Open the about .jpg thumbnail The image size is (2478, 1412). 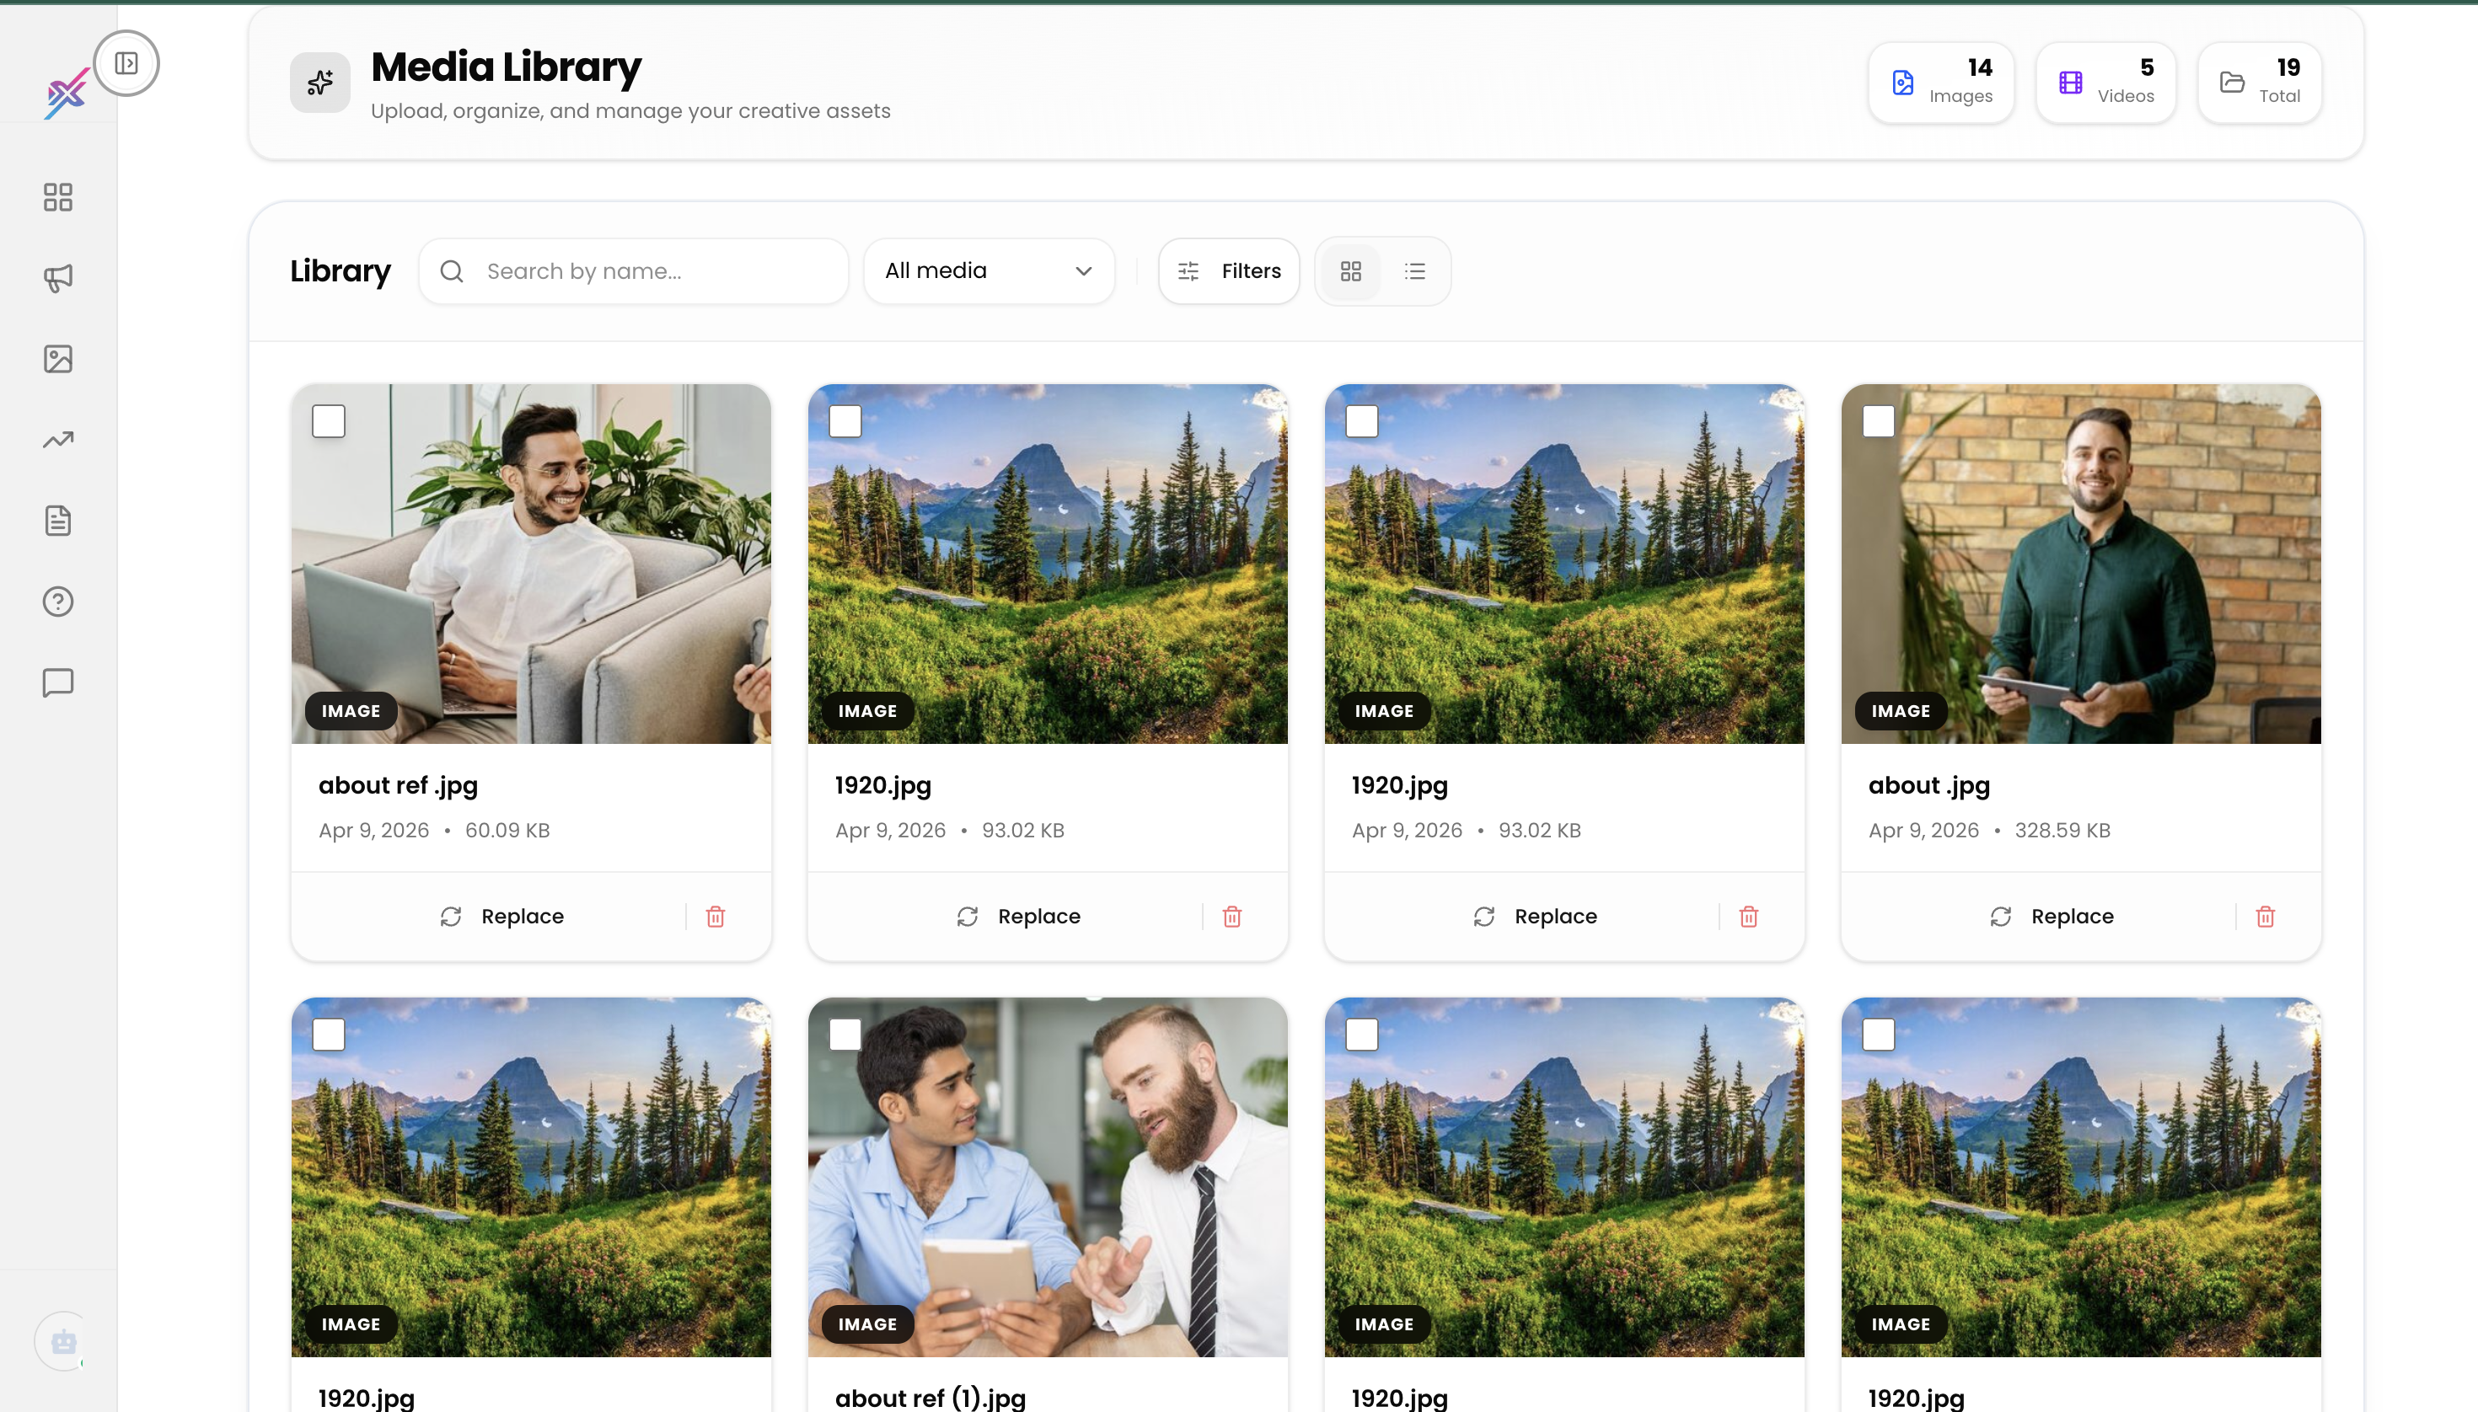click(2081, 564)
